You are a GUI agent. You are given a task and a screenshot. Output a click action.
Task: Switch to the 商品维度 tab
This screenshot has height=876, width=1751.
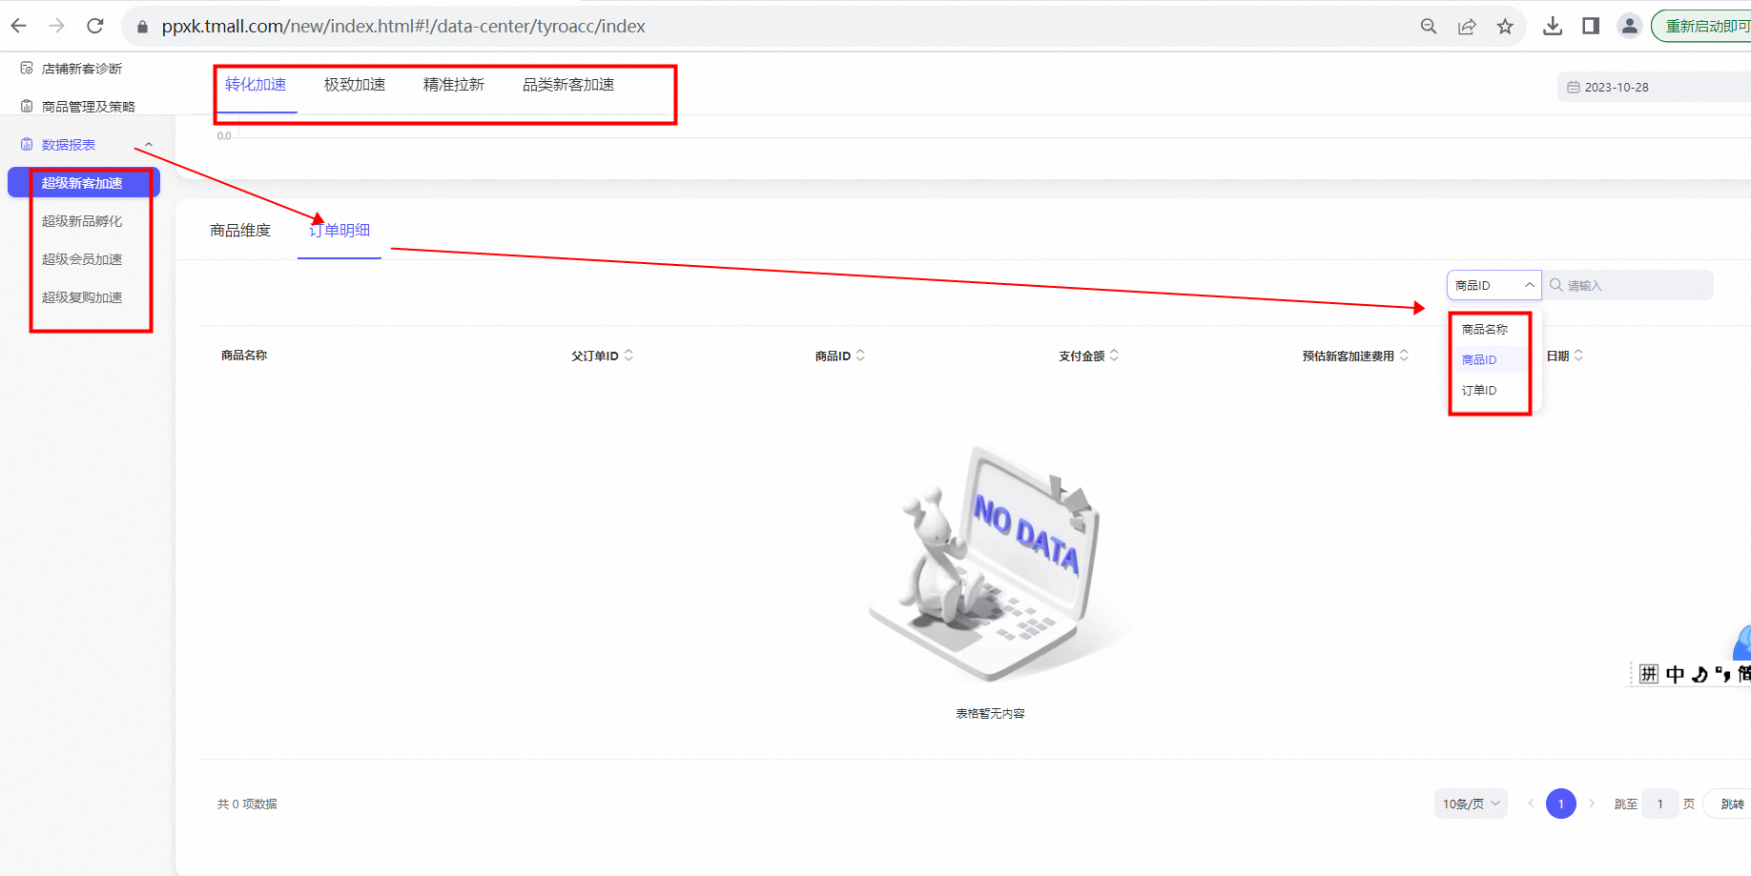pos(240,231)
